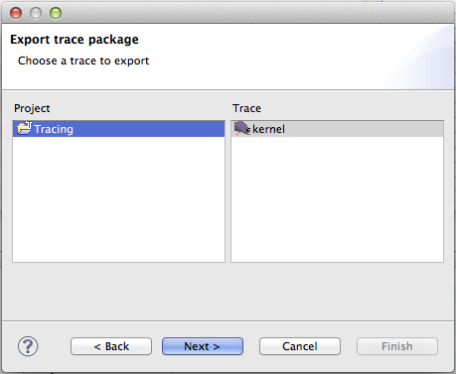Click the "kernel" text label
This screenshot has width=456, height=374.
268,129
